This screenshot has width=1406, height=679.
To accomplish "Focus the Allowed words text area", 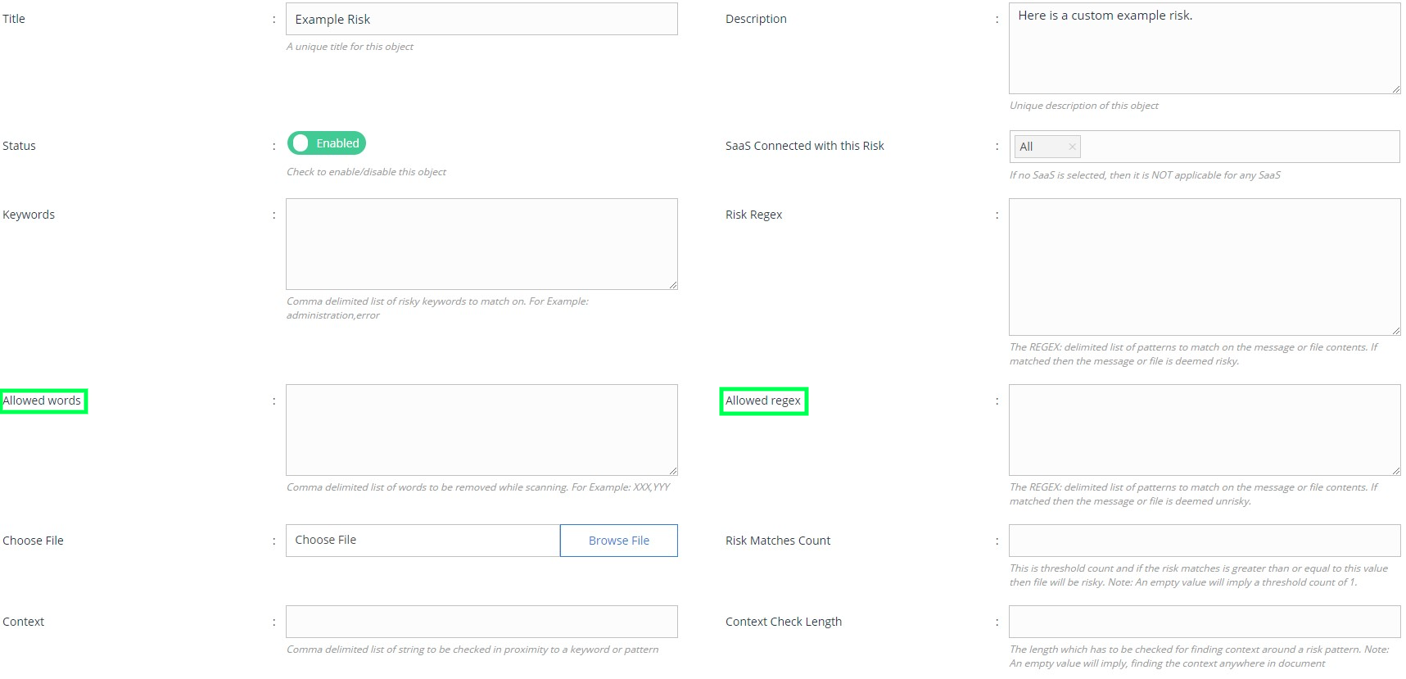I will pyautogui.click(x=481, y=430).
